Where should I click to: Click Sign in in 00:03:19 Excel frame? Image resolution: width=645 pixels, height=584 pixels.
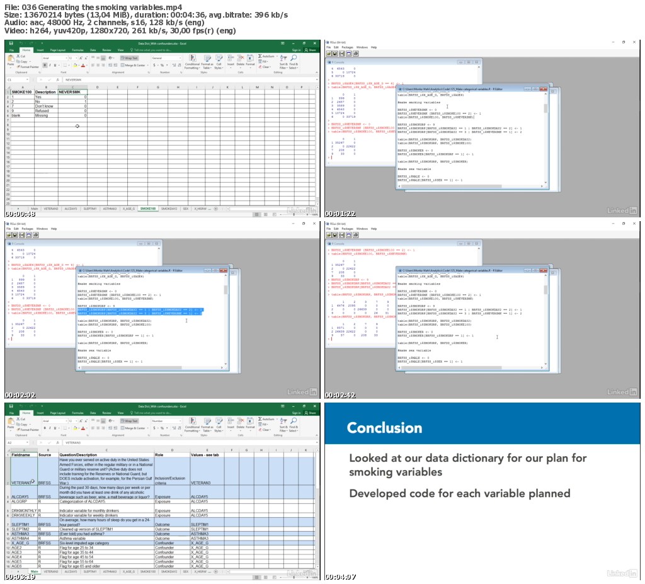[x=297, y=413]
